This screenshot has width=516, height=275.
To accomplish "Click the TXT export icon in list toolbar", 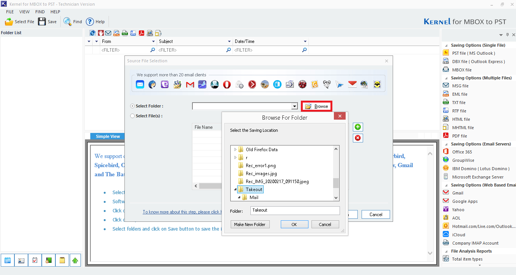I will (125, 33).
